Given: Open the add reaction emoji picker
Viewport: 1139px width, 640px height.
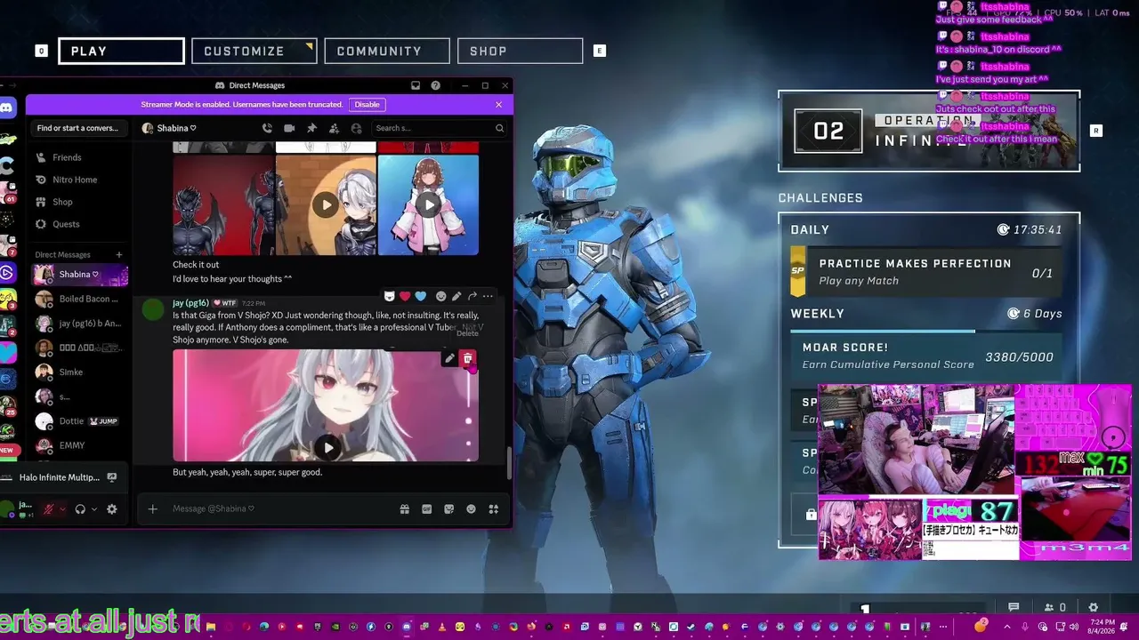Looking at the screenshot, I should (440, 296).
